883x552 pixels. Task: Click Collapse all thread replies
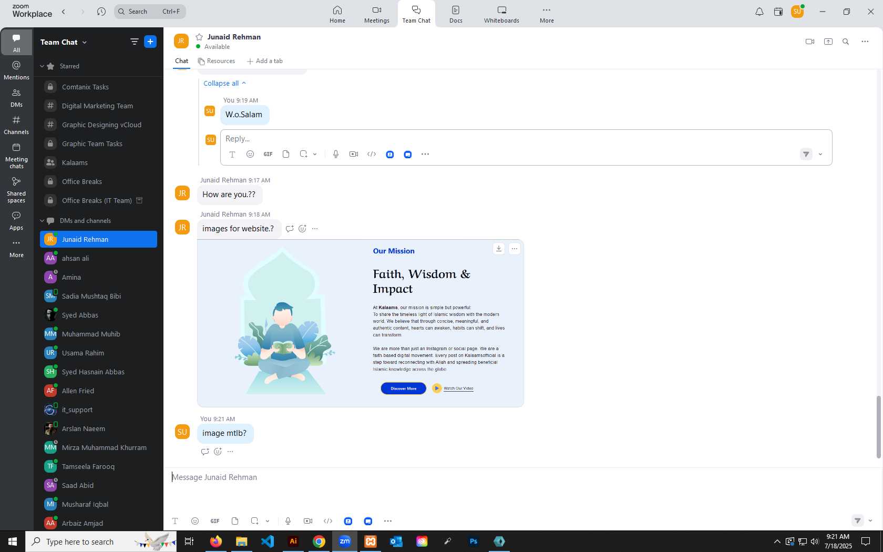[224, 83]
